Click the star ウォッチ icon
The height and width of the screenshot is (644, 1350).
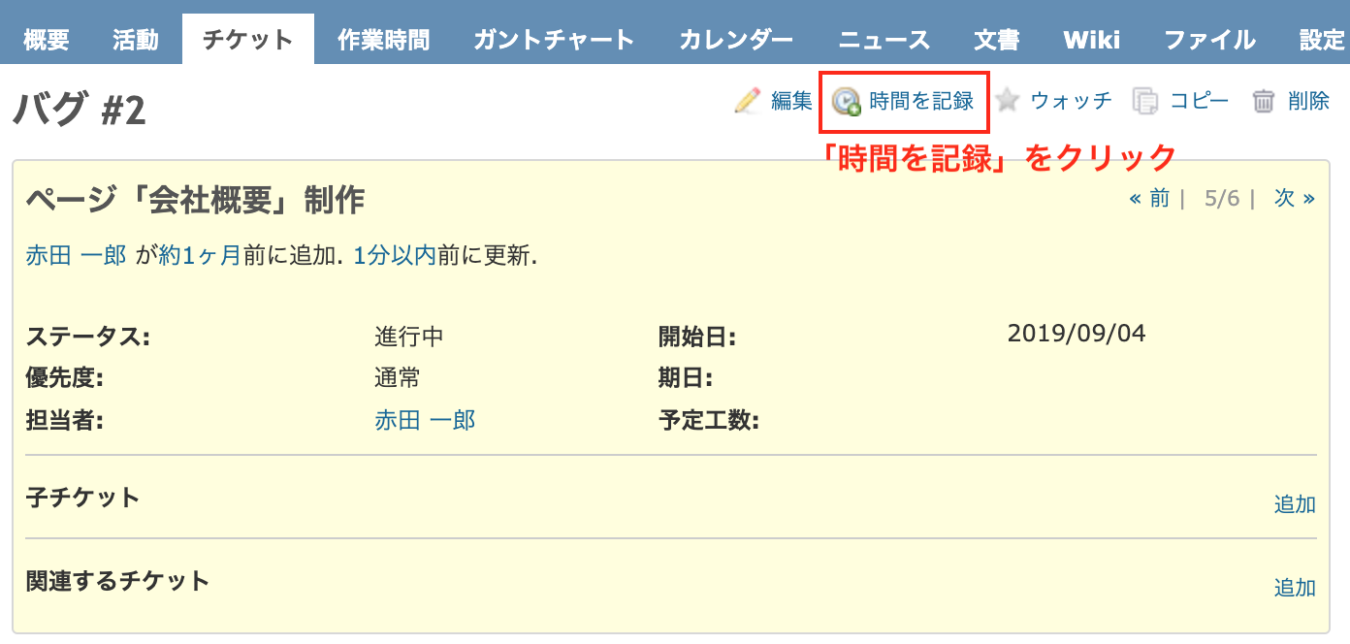[x=1007, y=100]
